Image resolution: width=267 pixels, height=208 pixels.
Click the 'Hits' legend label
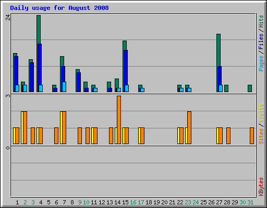click(x=261, y=21)
